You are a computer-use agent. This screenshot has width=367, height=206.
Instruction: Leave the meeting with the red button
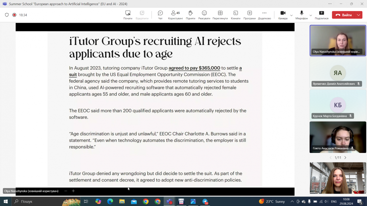pos(344,15)
